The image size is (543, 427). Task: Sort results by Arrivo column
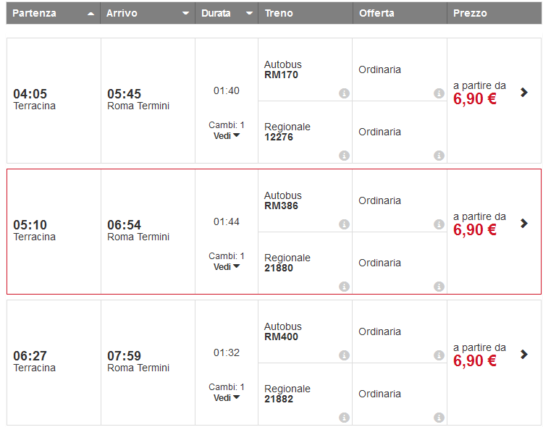pos(148,13)
